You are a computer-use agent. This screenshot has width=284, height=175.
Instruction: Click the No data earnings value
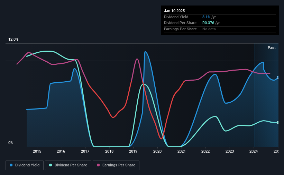[209, 29]
